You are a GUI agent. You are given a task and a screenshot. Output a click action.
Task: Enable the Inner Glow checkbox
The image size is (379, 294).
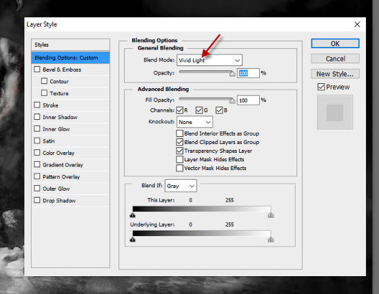(37, 129)
